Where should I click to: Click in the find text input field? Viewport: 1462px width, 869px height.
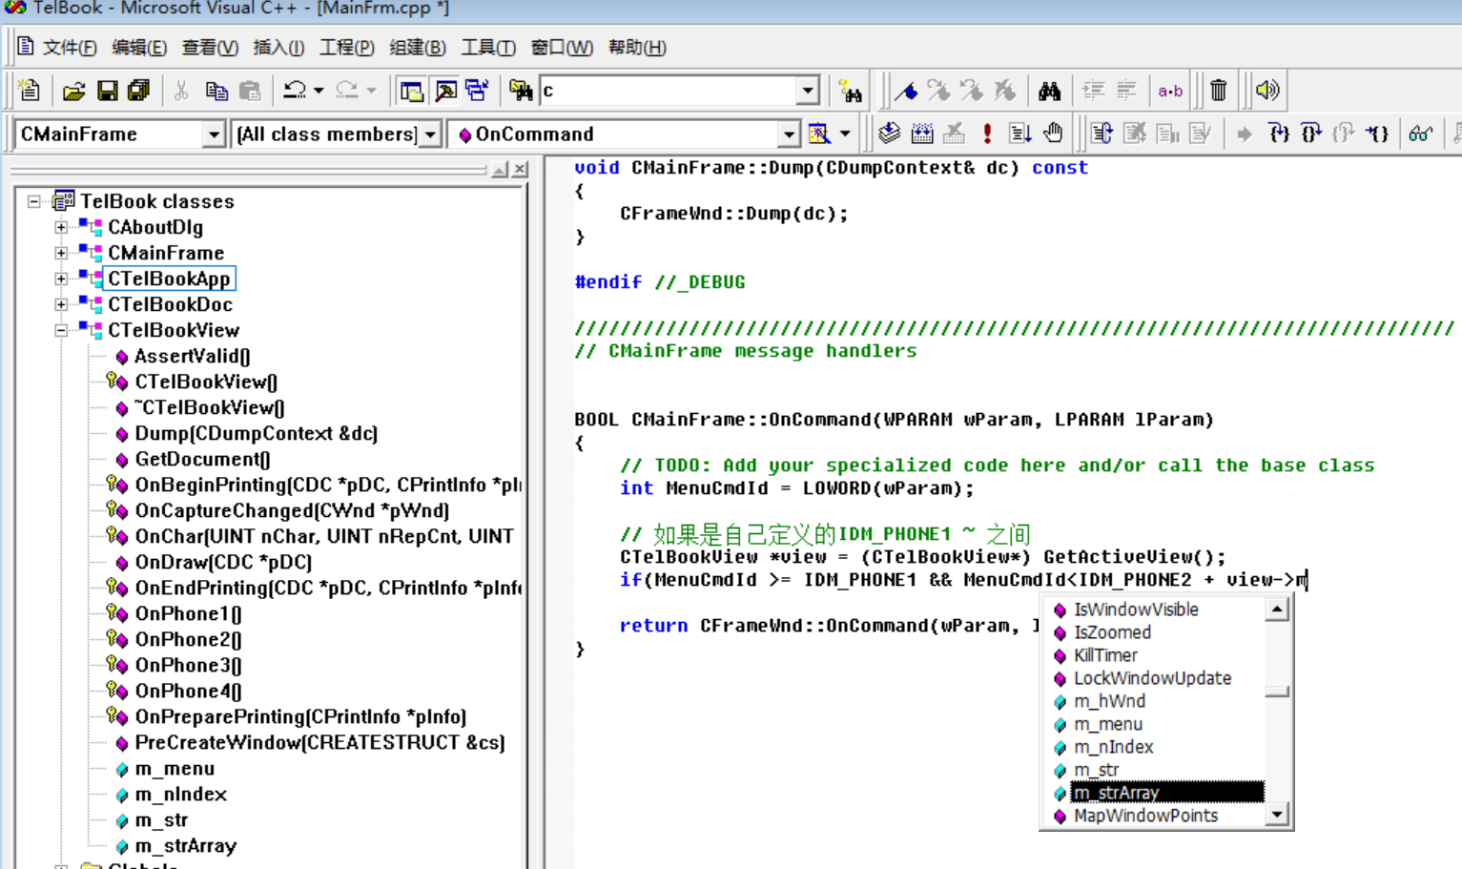pos(669,91)
